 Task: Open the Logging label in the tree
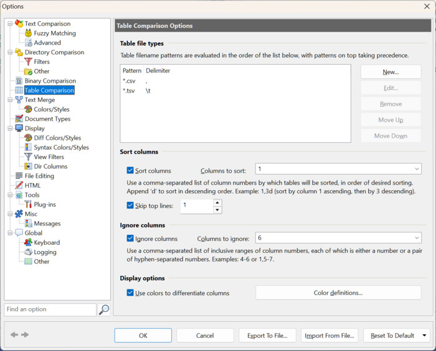[45, 252]
